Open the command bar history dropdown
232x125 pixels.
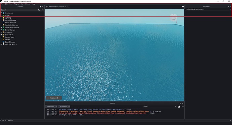tap(230, 120)
